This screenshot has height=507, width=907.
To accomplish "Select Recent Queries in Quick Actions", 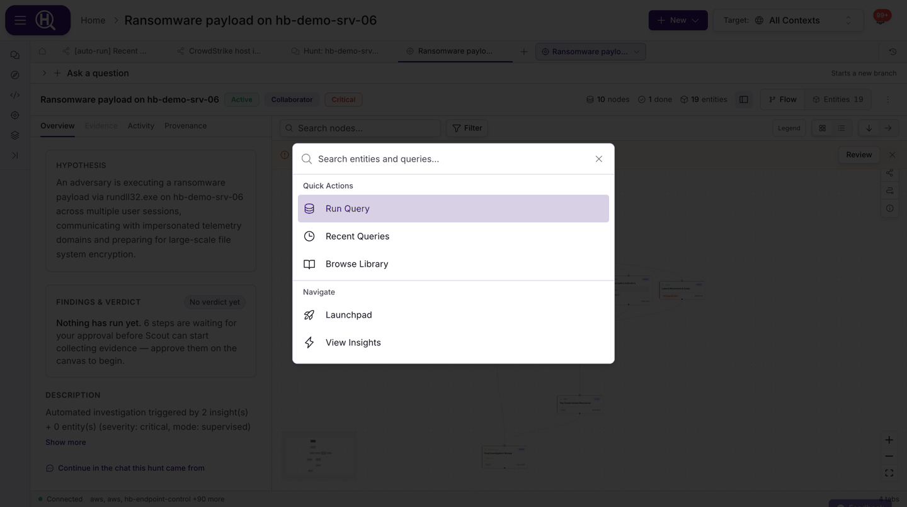I will [453, 237].
